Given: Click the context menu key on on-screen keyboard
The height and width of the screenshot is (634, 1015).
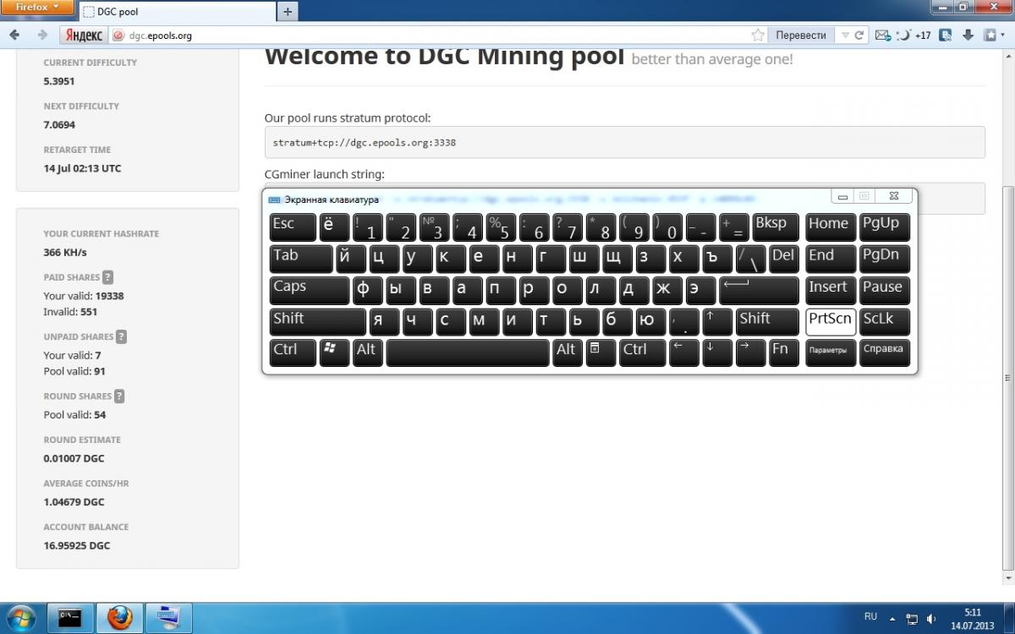Looking at the screenshot, I should (601, 352).
